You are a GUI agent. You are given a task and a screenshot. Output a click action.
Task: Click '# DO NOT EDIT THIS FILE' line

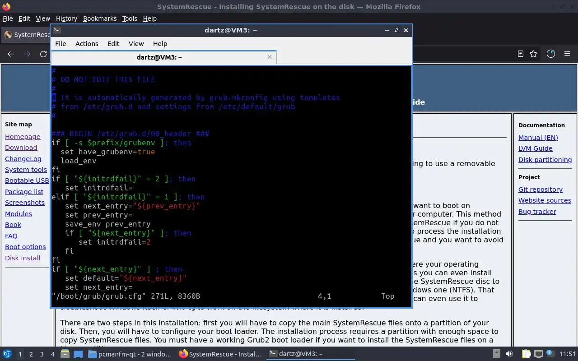click(x=103, y=79)
